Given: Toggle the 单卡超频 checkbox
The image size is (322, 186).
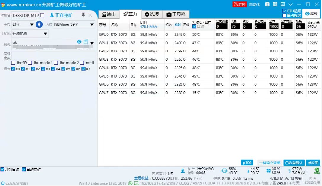Looking at the screenshot, I should point(284,15).
